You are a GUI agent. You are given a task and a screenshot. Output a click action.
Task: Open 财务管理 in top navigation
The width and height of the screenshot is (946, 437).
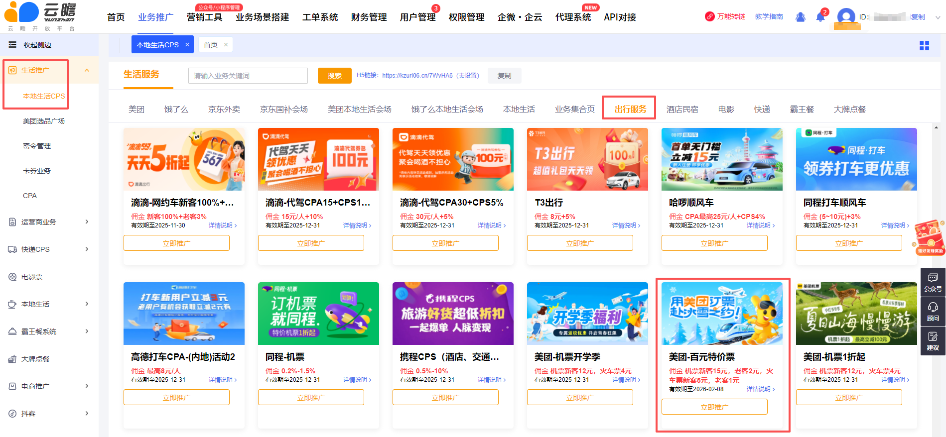369,17
